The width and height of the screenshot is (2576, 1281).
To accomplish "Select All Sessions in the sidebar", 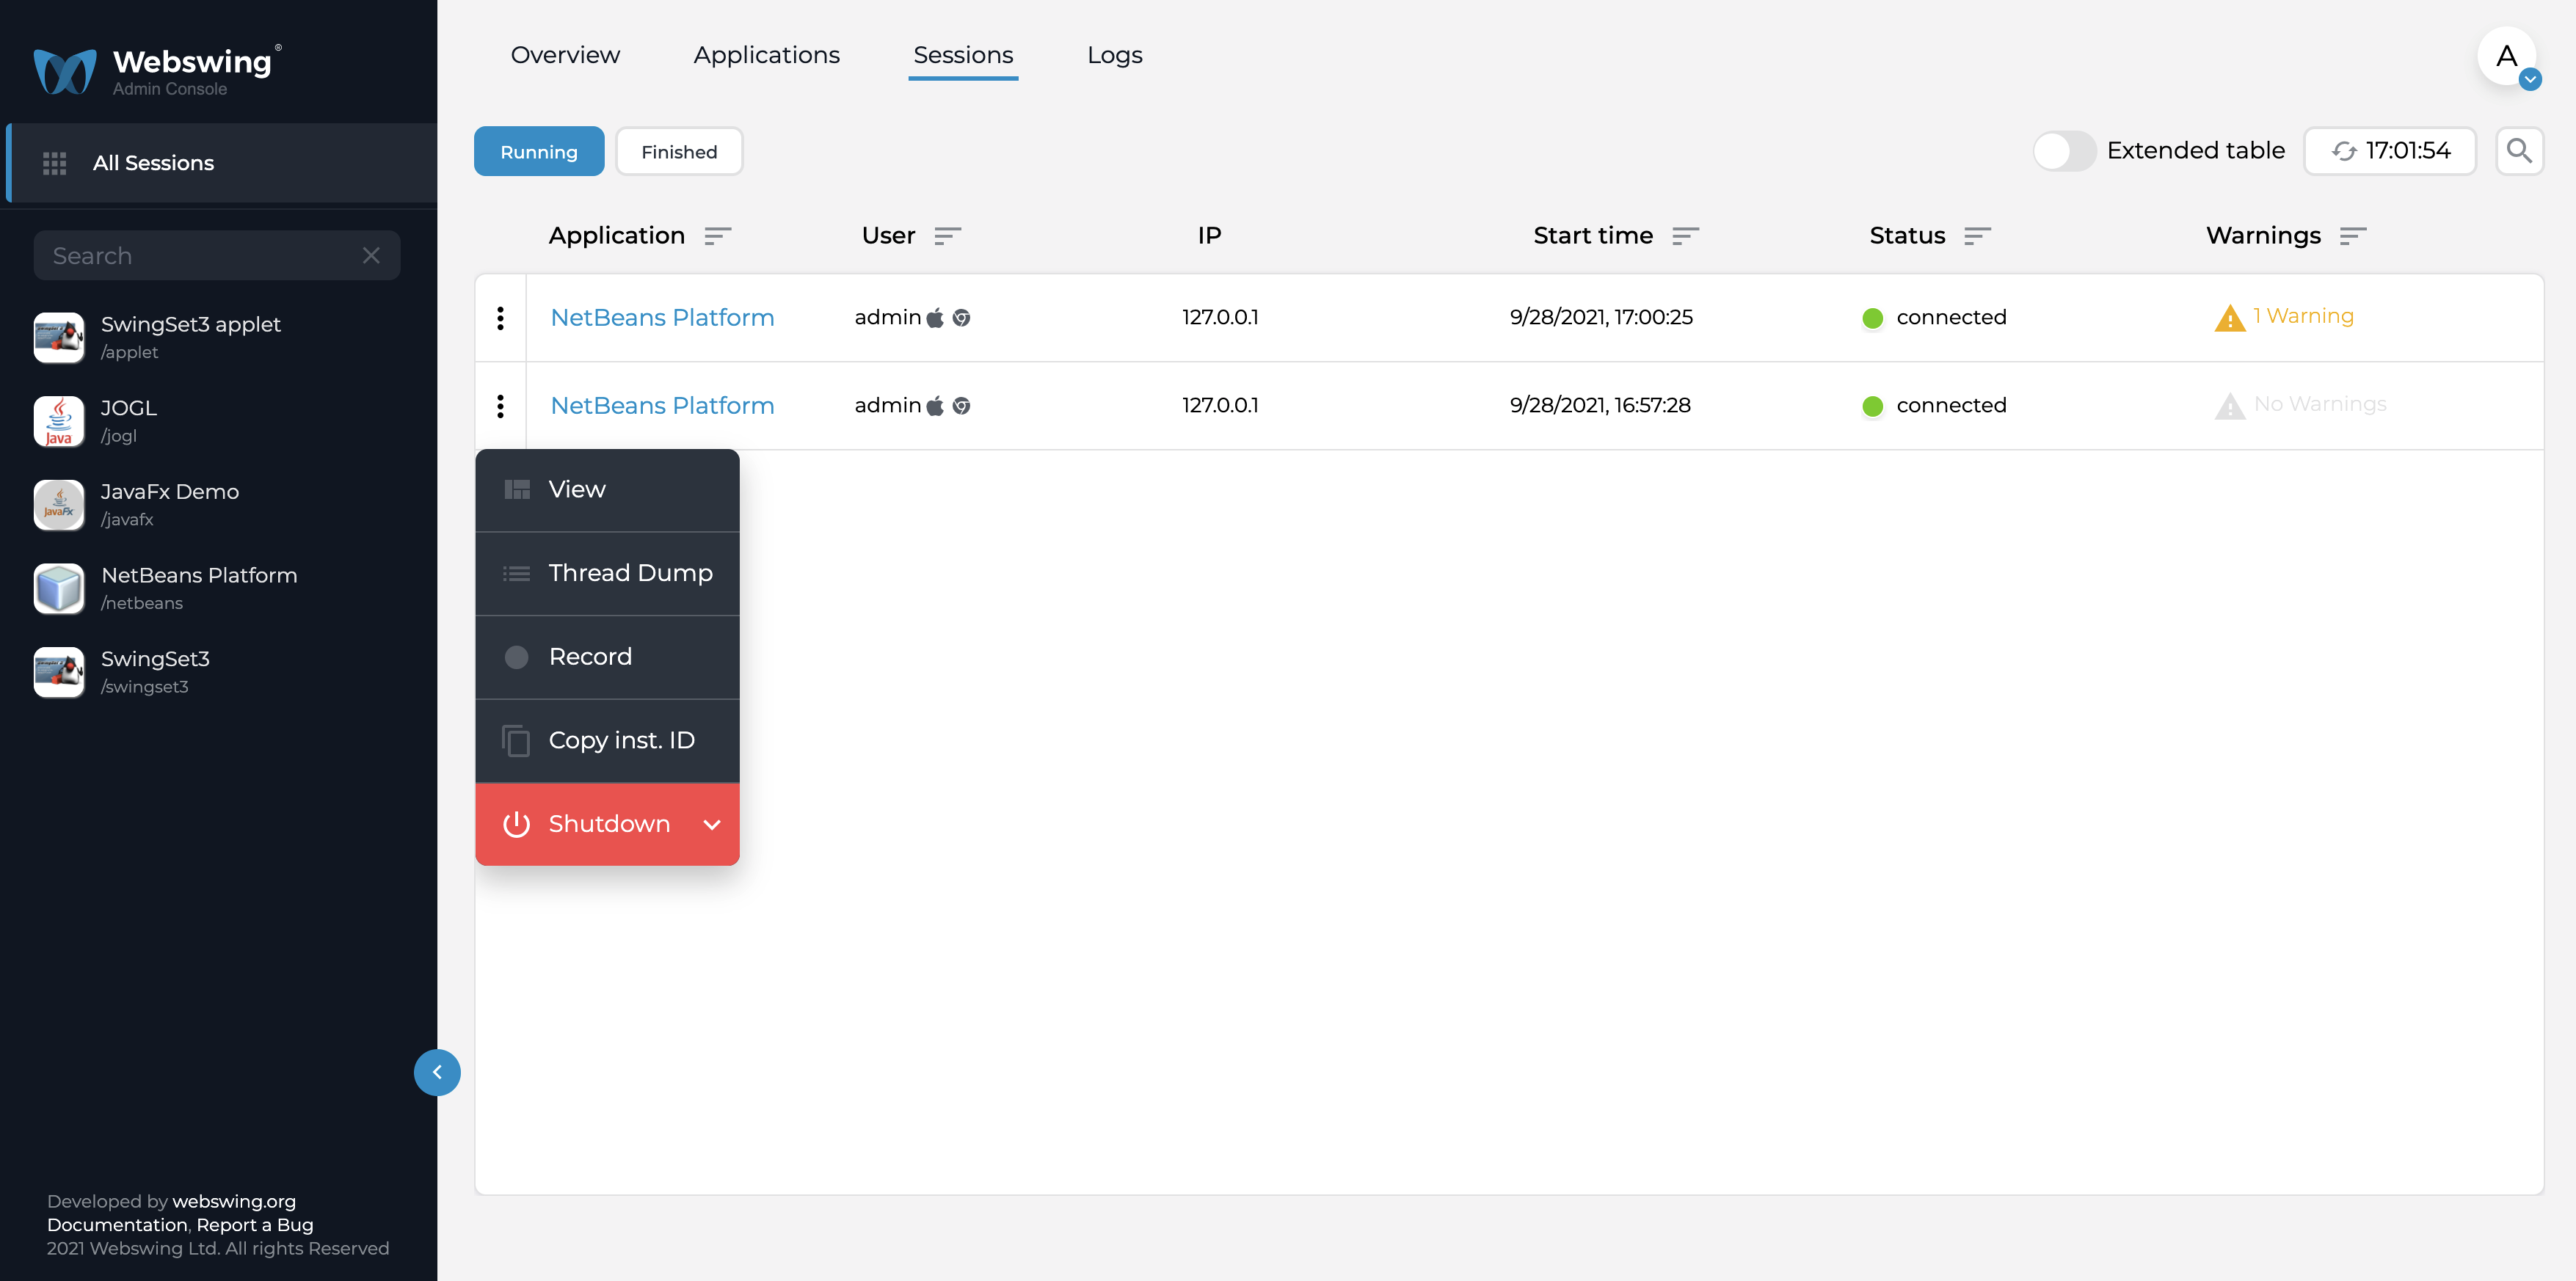I will click(222, 163).
